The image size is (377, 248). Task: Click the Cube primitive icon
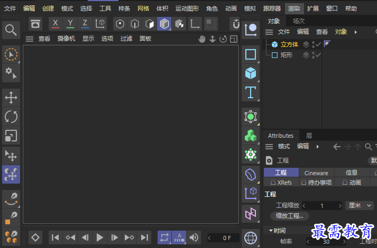(x=251, y=73)
